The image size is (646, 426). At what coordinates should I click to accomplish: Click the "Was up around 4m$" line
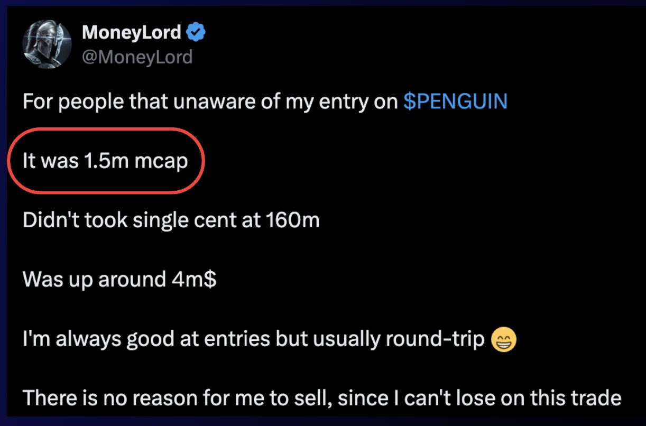click(x=119, y=279)
